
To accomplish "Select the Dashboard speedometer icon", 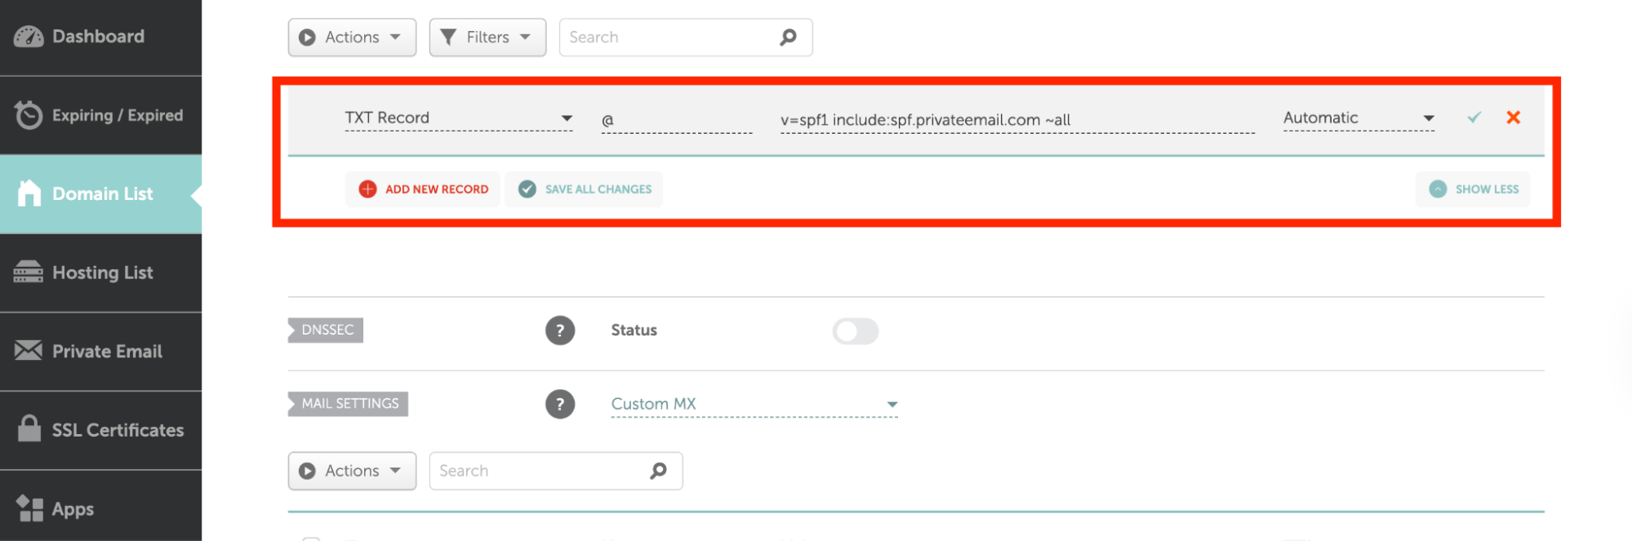I will (x=27, y=36).
